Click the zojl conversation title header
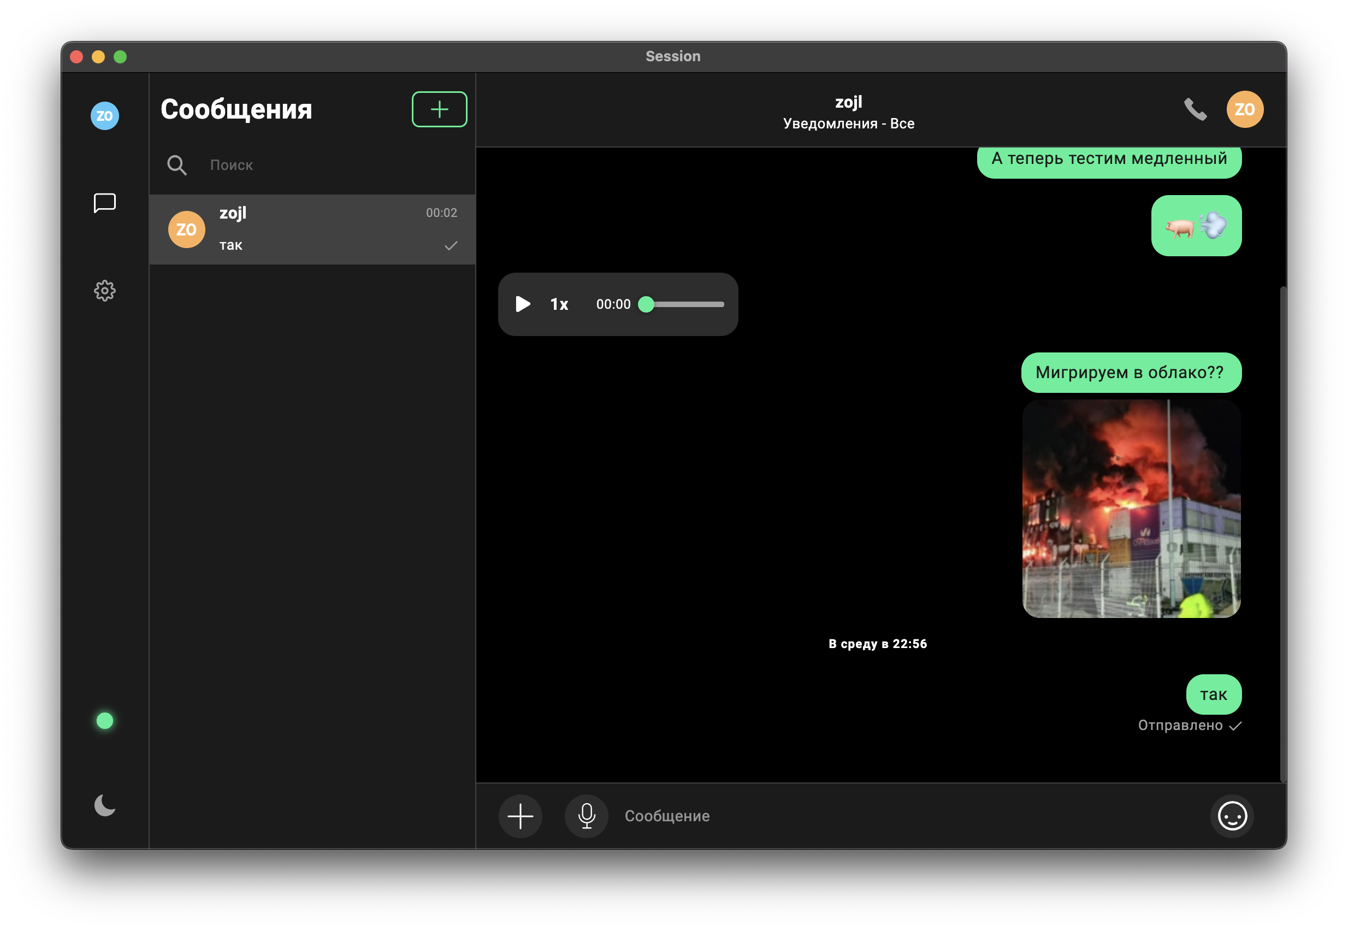The image size is (1348, 930). click(848, 103)
